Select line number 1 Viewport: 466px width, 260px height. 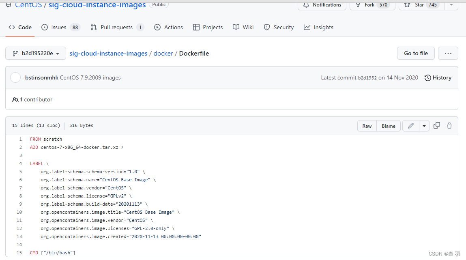pos(21,139)
